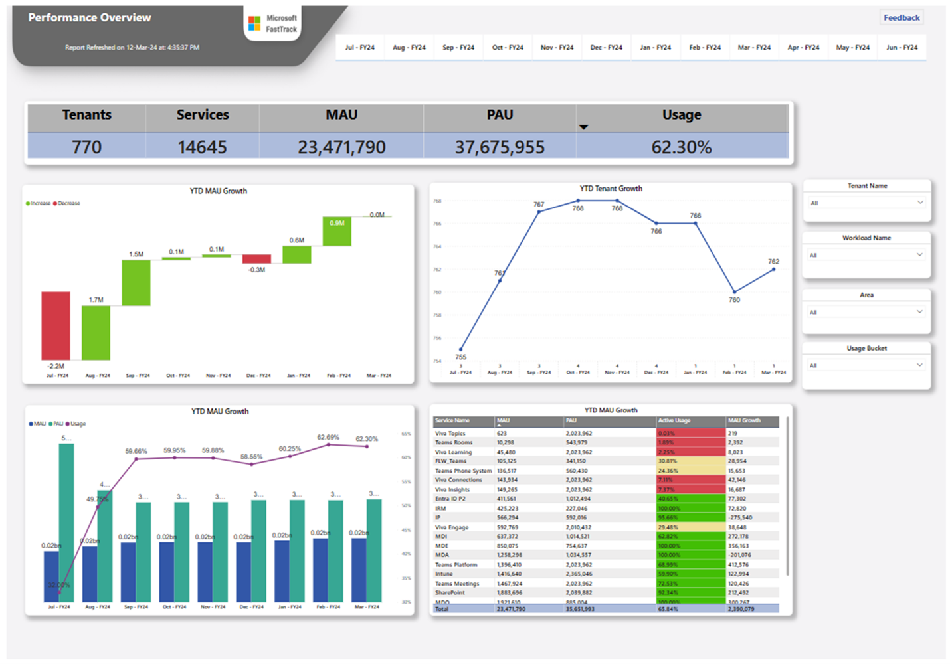
Task: Select the Jul - FY24 month tab
Action: [x=359, y=48]
